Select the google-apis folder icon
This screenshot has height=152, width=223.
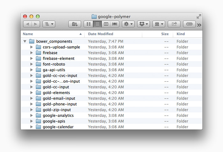click(x=38, y=121)
